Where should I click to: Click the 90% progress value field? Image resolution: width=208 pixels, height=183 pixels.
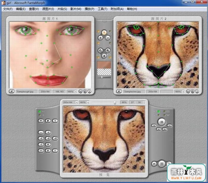pos(124,102)
